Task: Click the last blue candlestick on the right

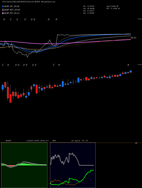Action: point(131,71)
